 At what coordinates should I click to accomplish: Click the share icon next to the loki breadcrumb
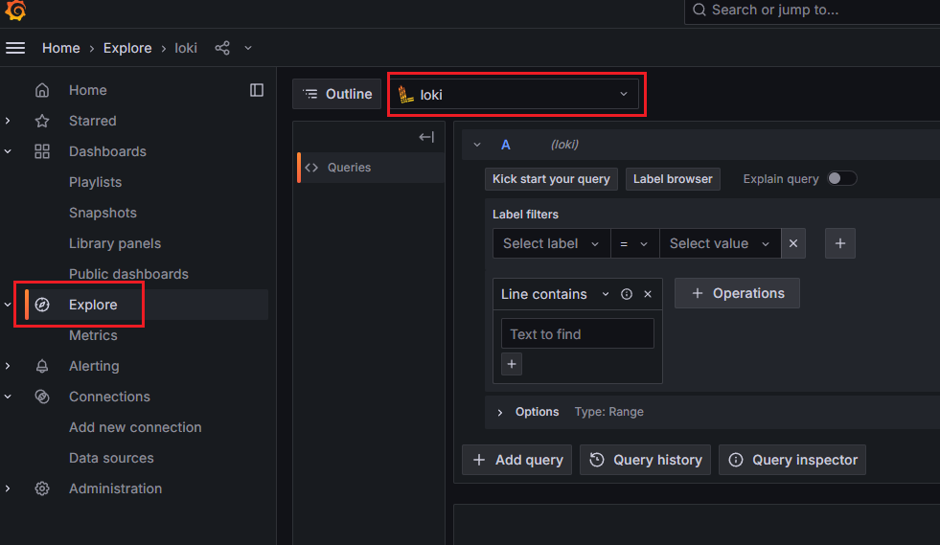coord(222,48)
